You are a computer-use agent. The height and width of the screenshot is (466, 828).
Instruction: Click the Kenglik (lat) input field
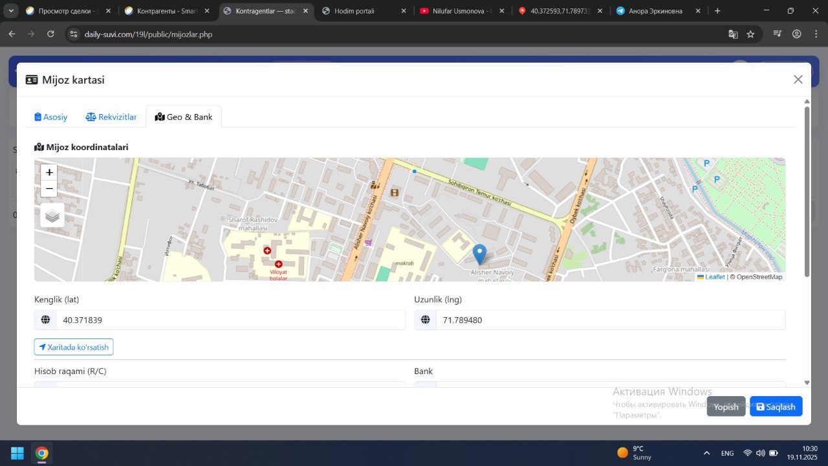coord(230,320)
